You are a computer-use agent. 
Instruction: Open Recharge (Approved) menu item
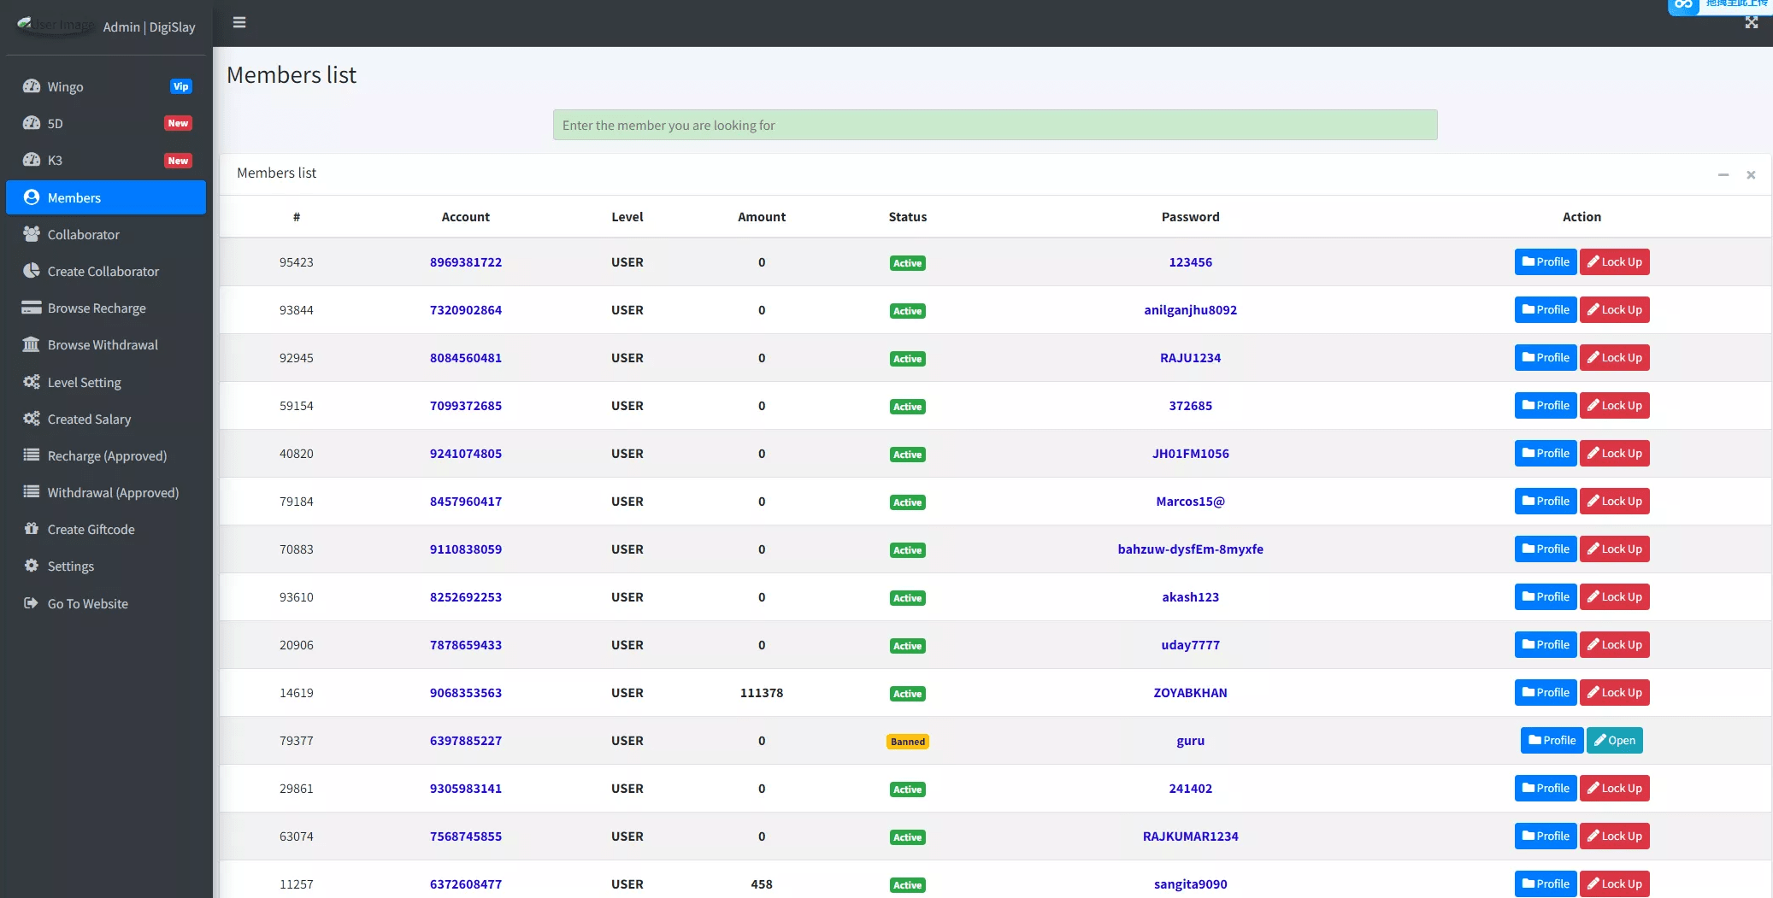(107, 455)
